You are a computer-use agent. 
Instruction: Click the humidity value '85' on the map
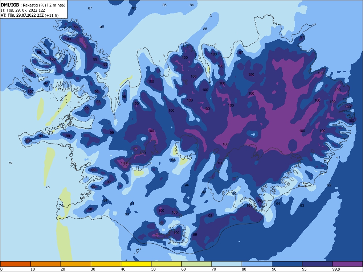click(x=205, y=29)
